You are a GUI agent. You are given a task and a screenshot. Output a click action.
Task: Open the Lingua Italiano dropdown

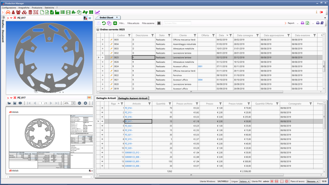(245, 181)
